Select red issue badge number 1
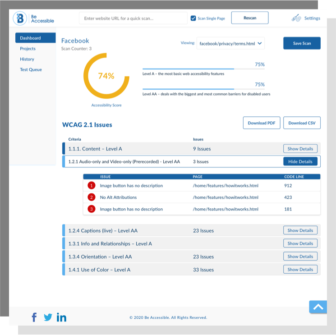Image resolution: width=336 pixels, height=335 pixels. (92, 185)
